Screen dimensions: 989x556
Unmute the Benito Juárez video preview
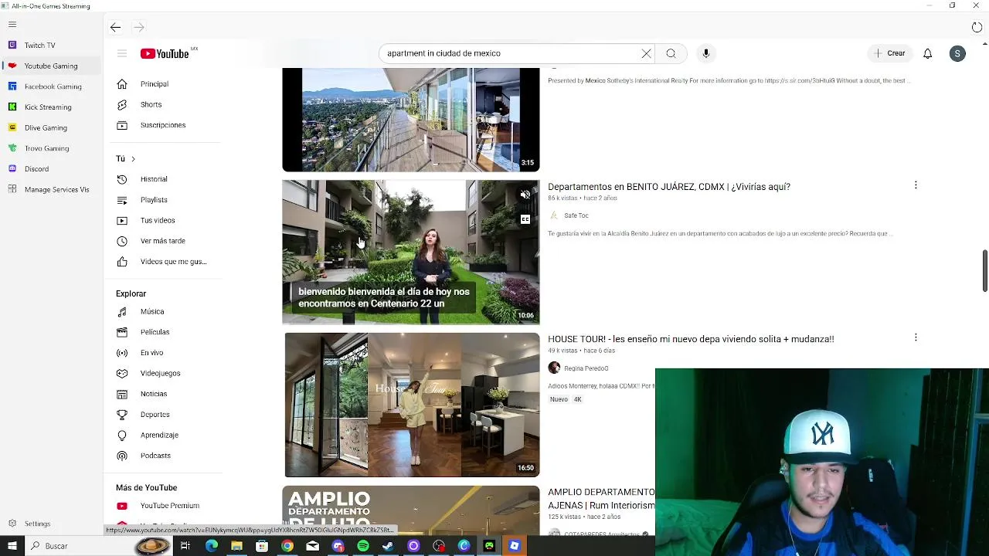click(x=525, y=195)
